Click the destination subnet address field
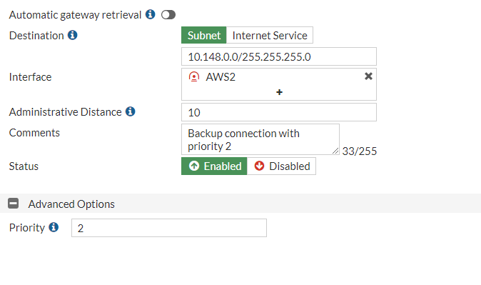481x285 pixels. [279, 56]
